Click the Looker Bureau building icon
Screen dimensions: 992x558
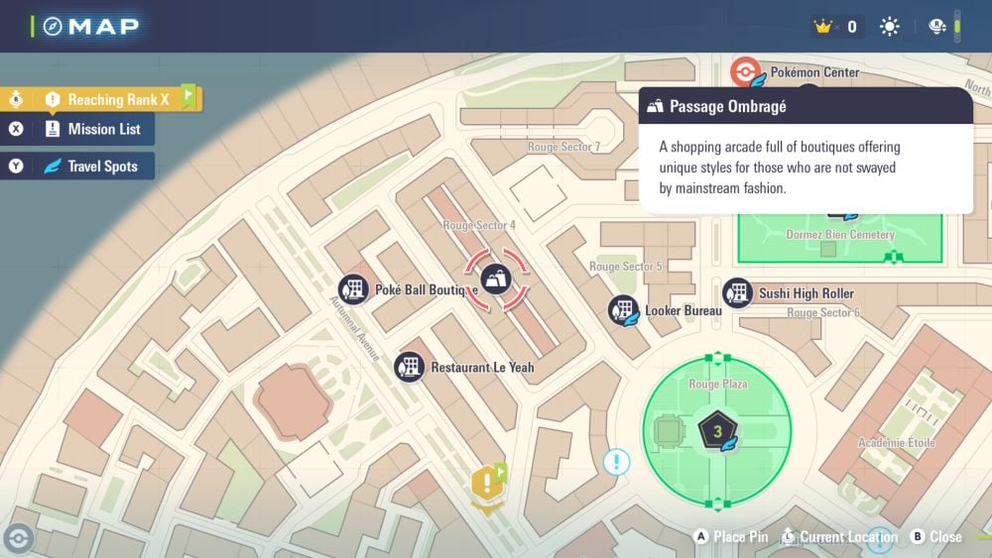click(x=623, y=310)
